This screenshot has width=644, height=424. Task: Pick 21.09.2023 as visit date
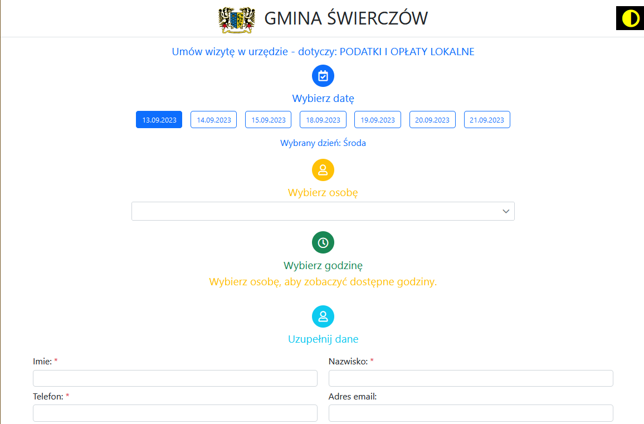click(x=487, y=120)
